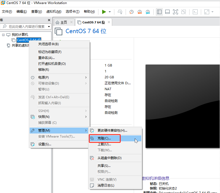Open the 编辑(E) menu
The height and width of the screenshot is (193, 220).
(22, 12)
